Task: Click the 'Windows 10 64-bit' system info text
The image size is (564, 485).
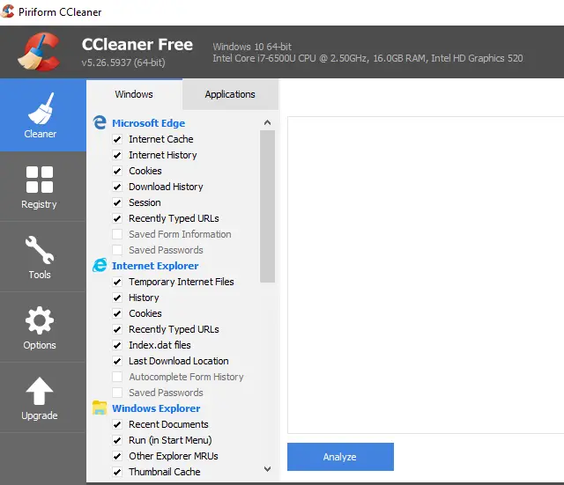Action: click(x=252, y=47)
